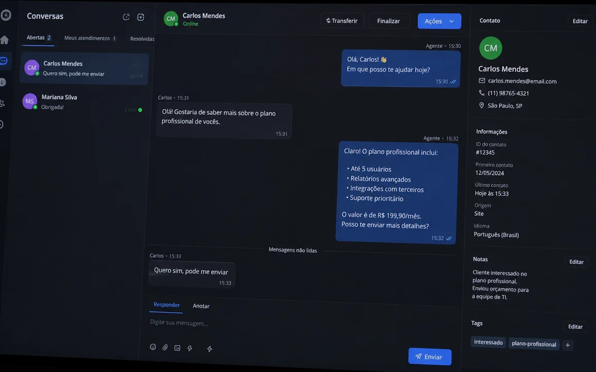The height and width of the screenshot is (372, 596).
Task: Open the Home icon in the sidebar
Action: [x=5, y=40]
